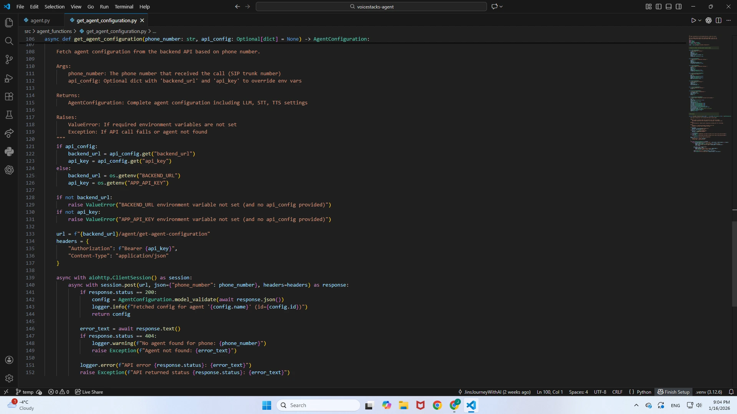
Task: Expand the chat dropdown arrow in title bar
Action: click(501, 7)
